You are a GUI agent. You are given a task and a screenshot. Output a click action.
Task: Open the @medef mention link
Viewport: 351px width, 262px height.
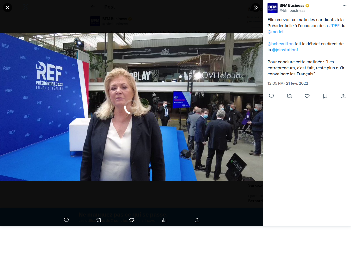coord(276,32)
